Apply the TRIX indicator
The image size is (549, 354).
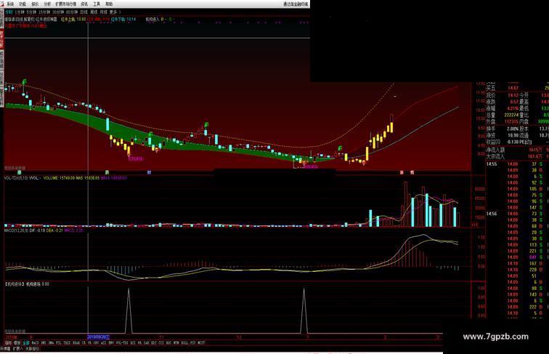(67, 343)
